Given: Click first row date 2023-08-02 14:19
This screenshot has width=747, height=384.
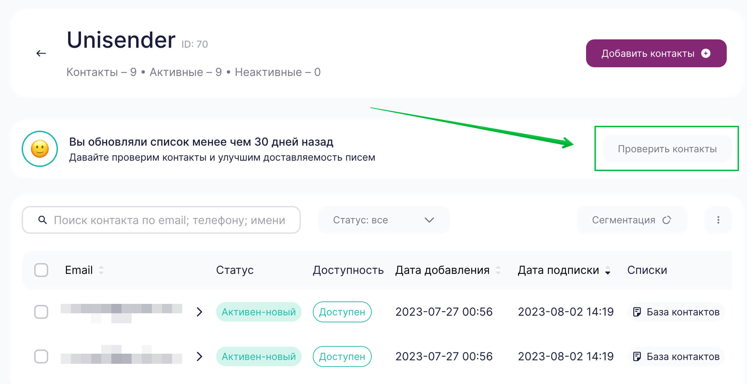Looking at the screenshot, I should (565, 312).
